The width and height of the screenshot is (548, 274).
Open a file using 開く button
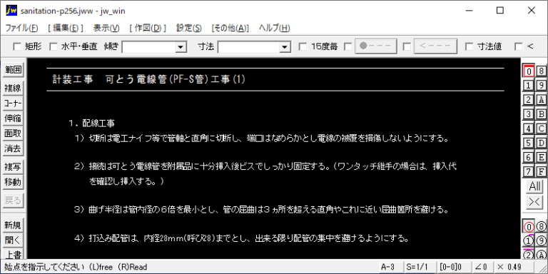[13, 240]
